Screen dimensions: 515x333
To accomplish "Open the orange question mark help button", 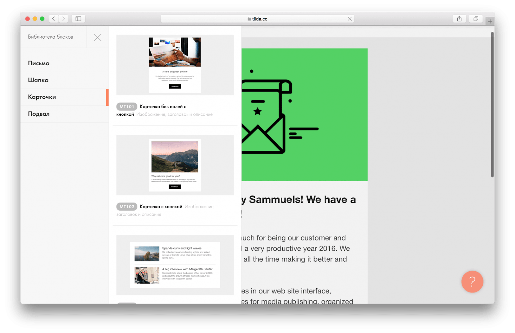I will pos(472,282).
